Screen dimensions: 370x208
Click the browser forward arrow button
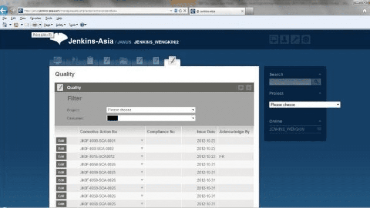click(x=13, y=11)
